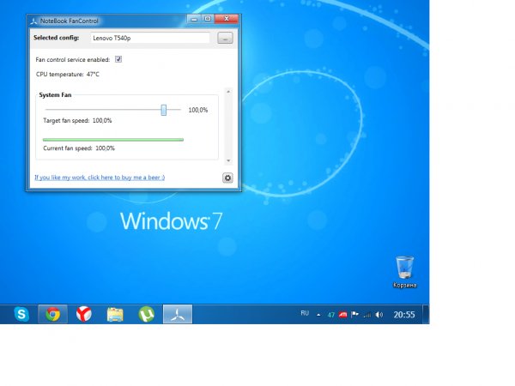This screenshot has width=515, height=386.
Task: Open uTorrent from the taskbar
Action: tap(146, 314)
